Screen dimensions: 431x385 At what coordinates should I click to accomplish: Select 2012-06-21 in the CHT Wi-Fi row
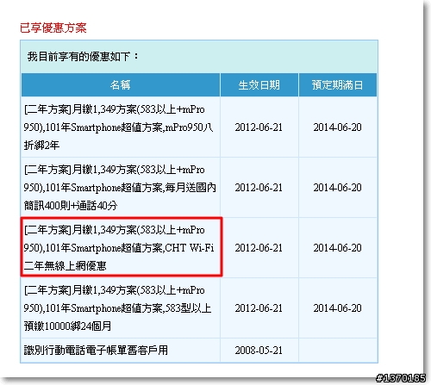click(x=259, y=248)
